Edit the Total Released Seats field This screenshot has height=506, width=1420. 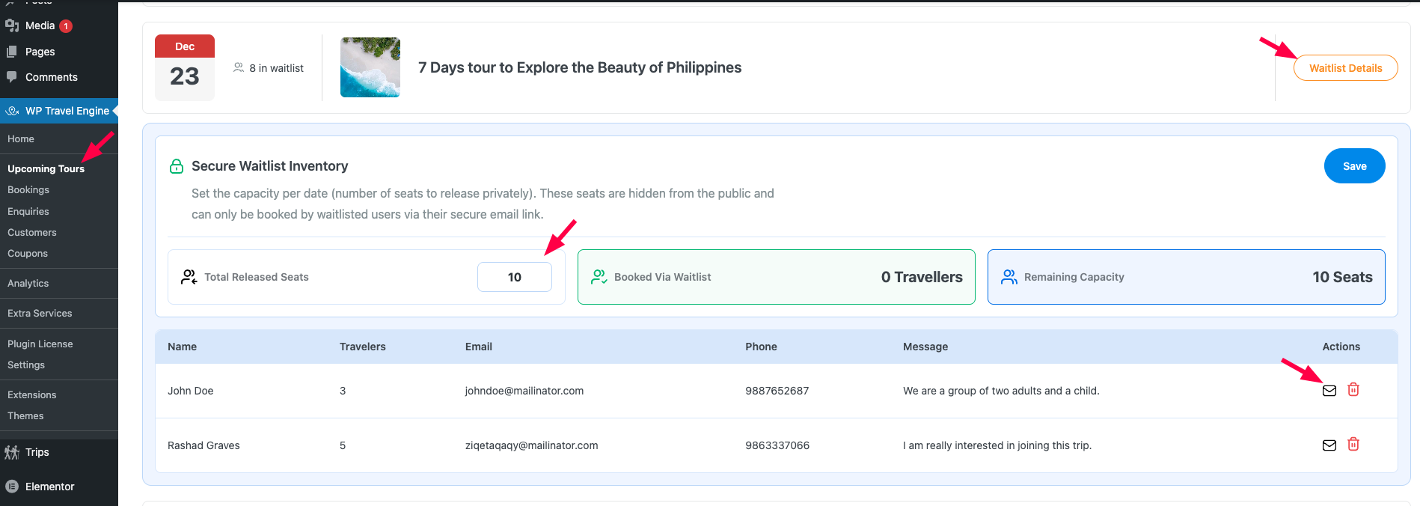[514, 277]
